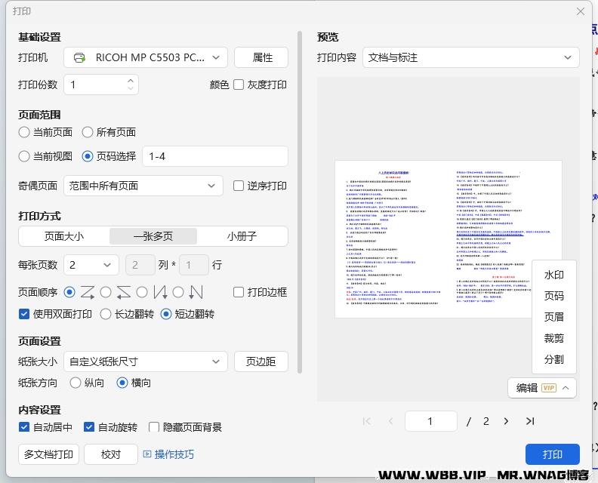Choose 长边翻转 long-edge flip option

point(106,314)
